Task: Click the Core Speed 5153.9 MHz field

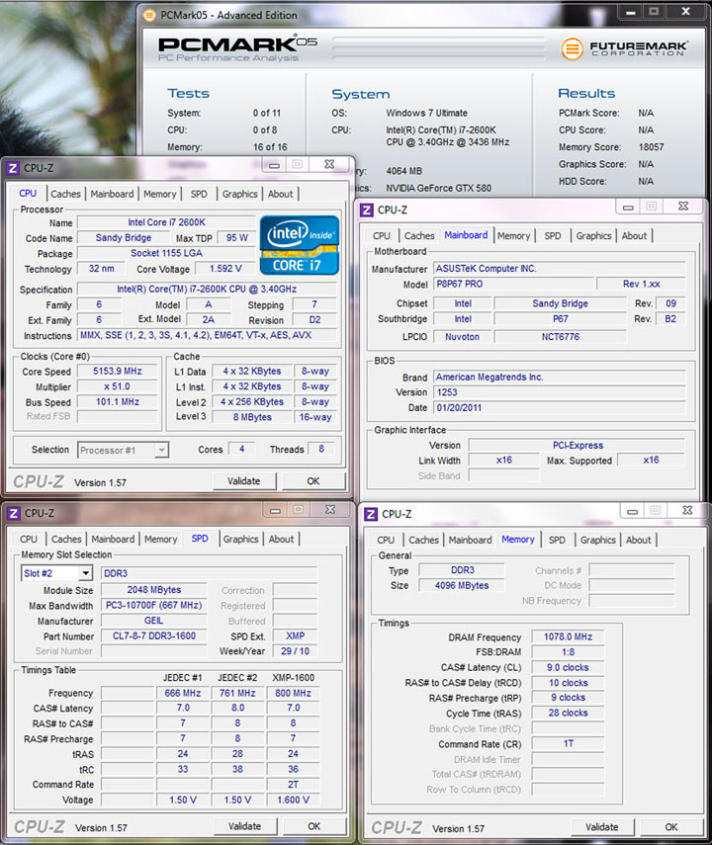Action: (117, 372)
